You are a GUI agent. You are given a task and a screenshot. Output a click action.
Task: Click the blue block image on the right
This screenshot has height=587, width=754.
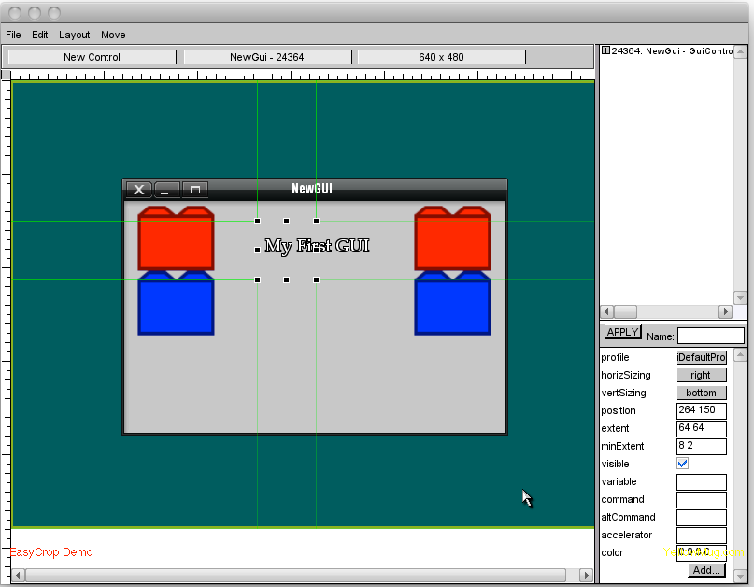point(452,304)
